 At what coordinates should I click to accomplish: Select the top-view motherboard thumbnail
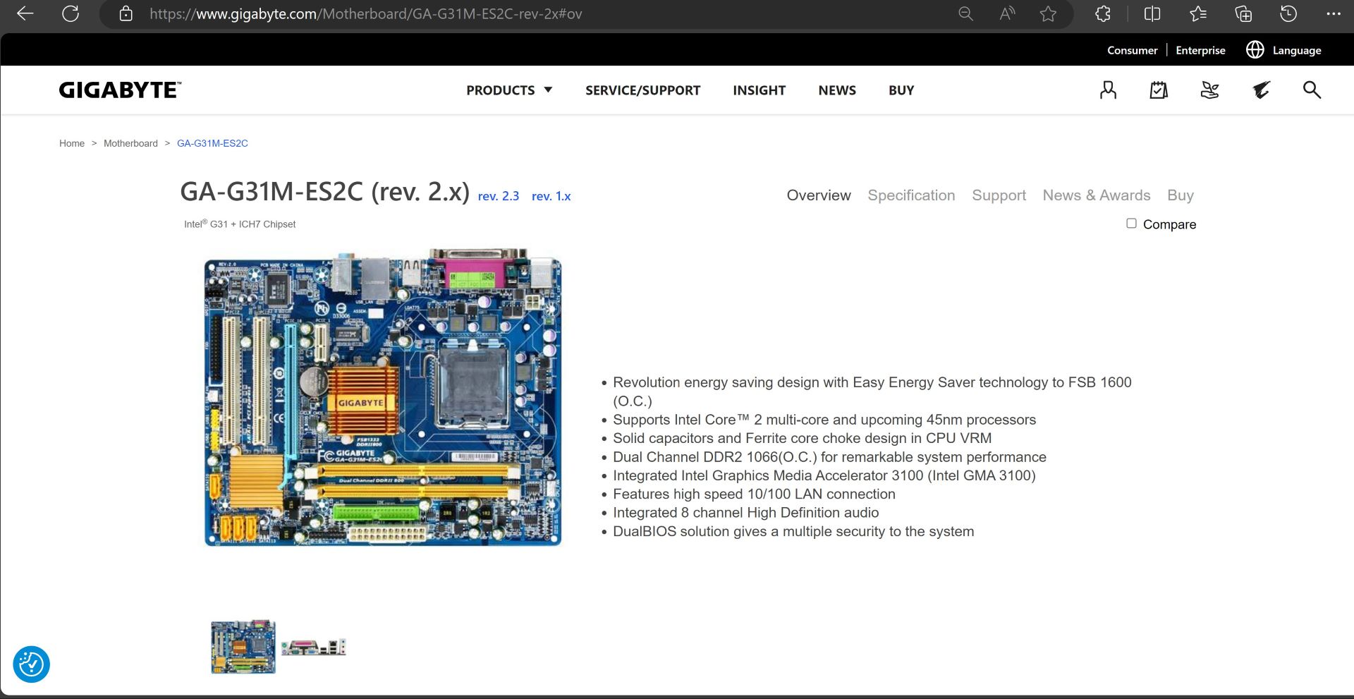coord(243,647)
